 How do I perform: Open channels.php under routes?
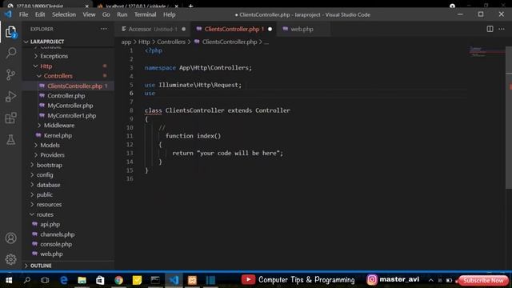click(57, 234)
